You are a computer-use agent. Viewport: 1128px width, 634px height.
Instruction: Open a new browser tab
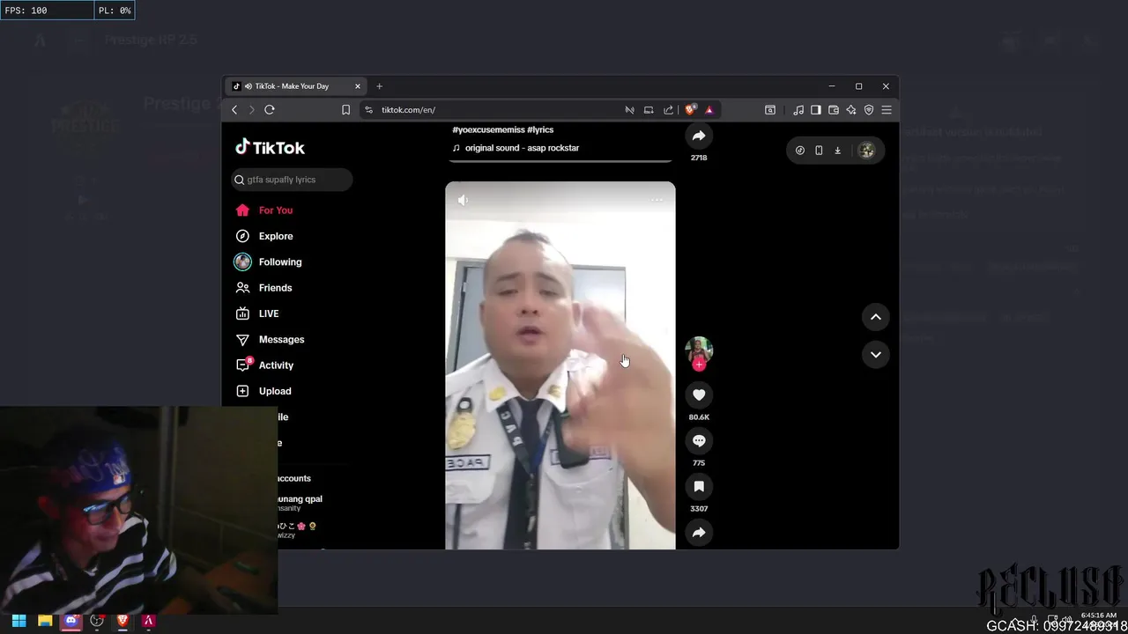pos(379,86)
